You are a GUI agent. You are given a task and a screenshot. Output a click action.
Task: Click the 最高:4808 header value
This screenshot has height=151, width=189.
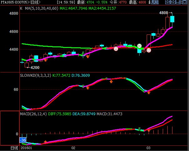[x=138, y=2]
